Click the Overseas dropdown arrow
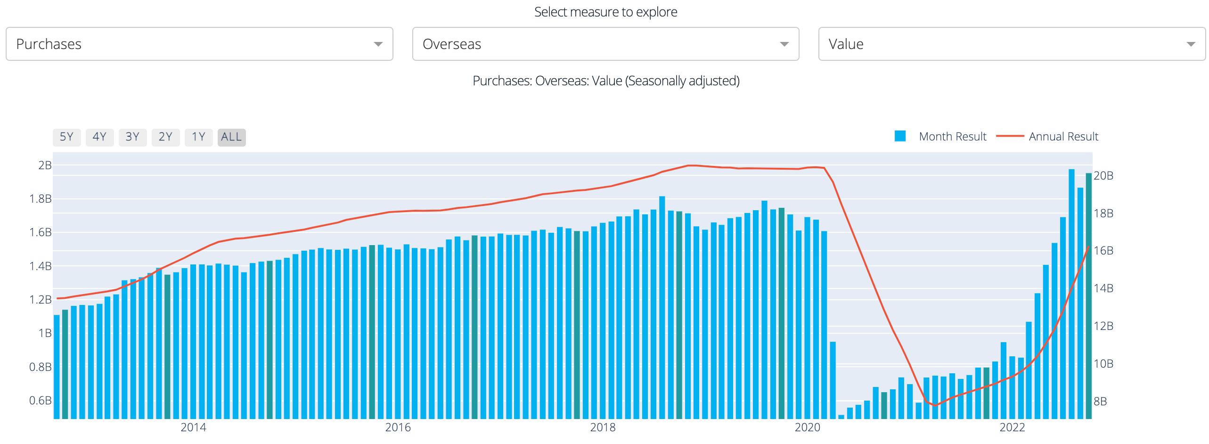Image resolution: width=1209 pixels, height=444 pixels. tap(784, 44)
